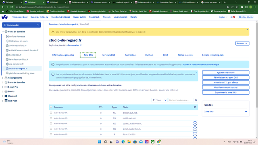The image size is (258, 145).
Task: Open the notifications bell icon
Action: pyautogui.click(x=231, y=17)
